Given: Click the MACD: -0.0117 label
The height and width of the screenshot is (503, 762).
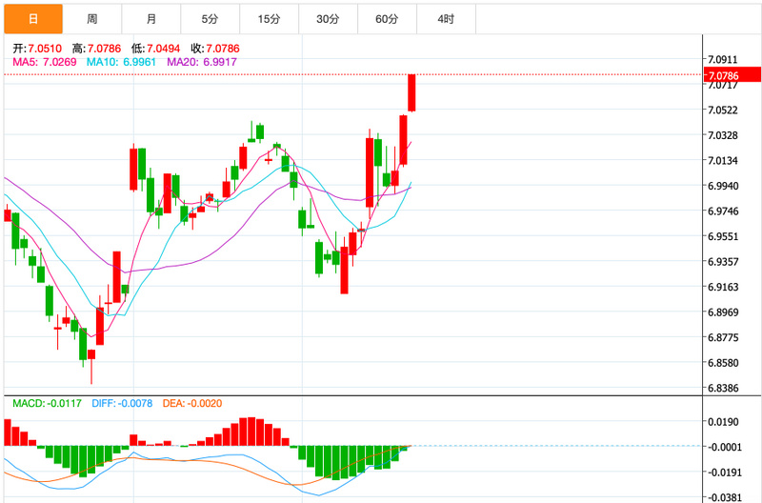Looking at the screenshot, I should [47, 403].
